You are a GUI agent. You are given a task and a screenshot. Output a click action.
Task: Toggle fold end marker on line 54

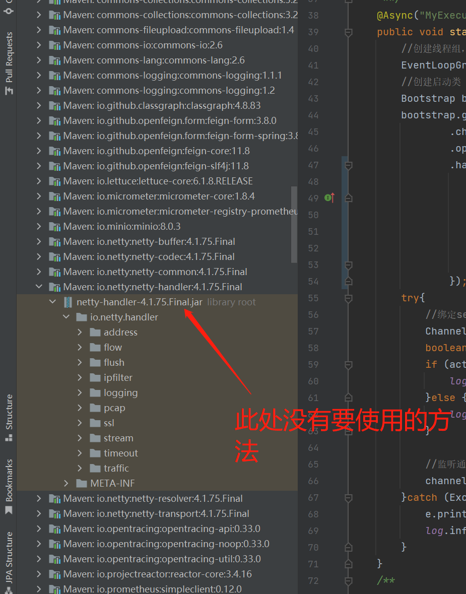coord(349,281)
